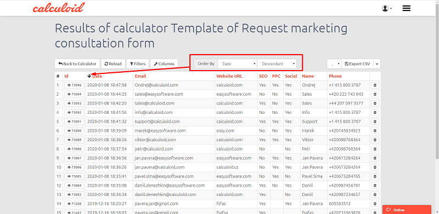Screen dimensions: 439x214
Task: View result 73088 via eye button
Action: coord(74,149)
